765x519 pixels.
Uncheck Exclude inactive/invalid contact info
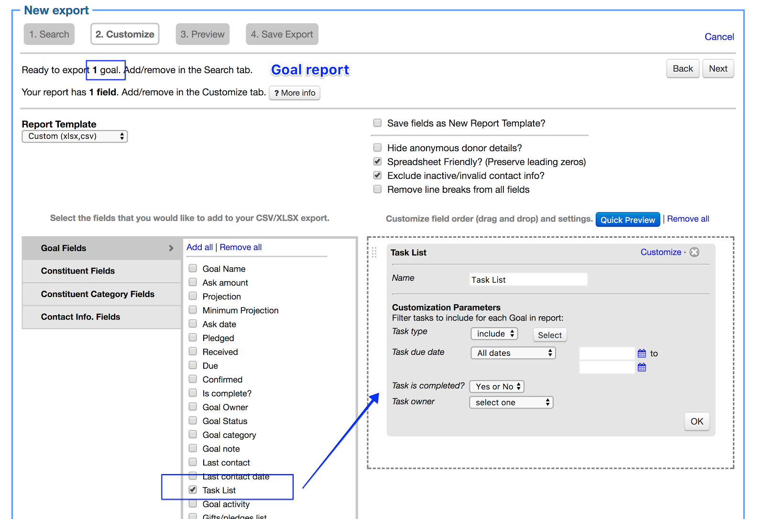[x=377, y=175]
